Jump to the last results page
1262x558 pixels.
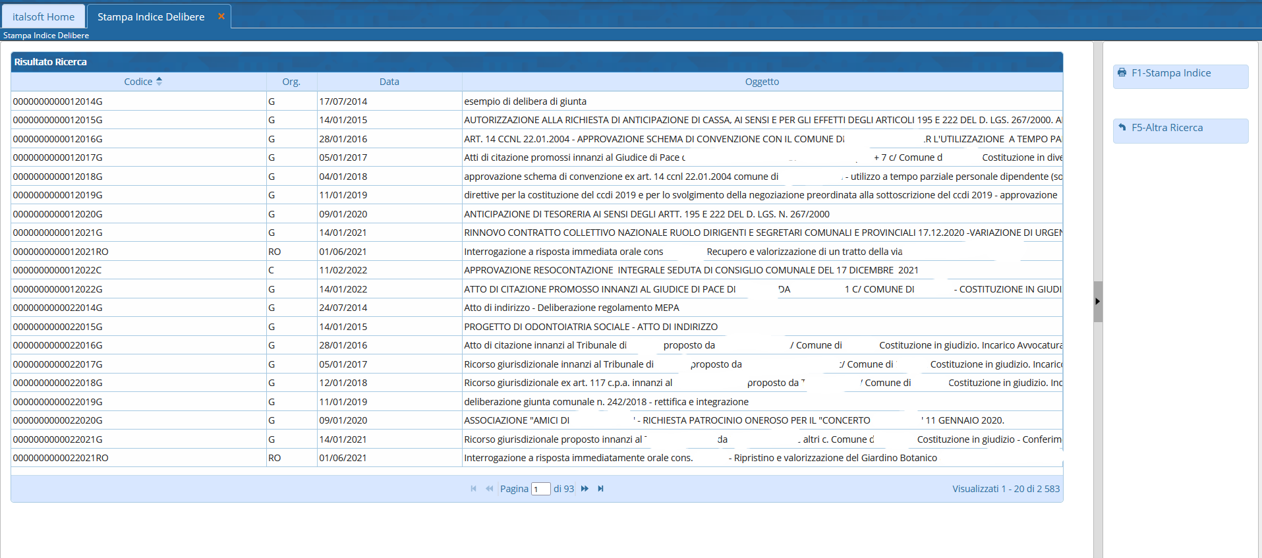click(600, 489)
